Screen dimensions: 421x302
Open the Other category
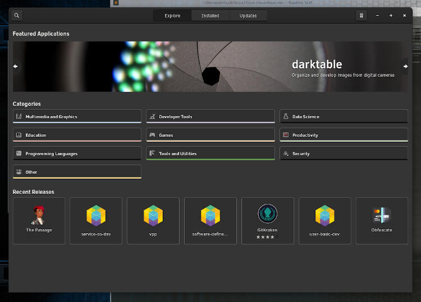[x=77, y=172]
